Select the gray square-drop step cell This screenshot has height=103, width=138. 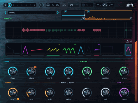(x=113, y=50)
